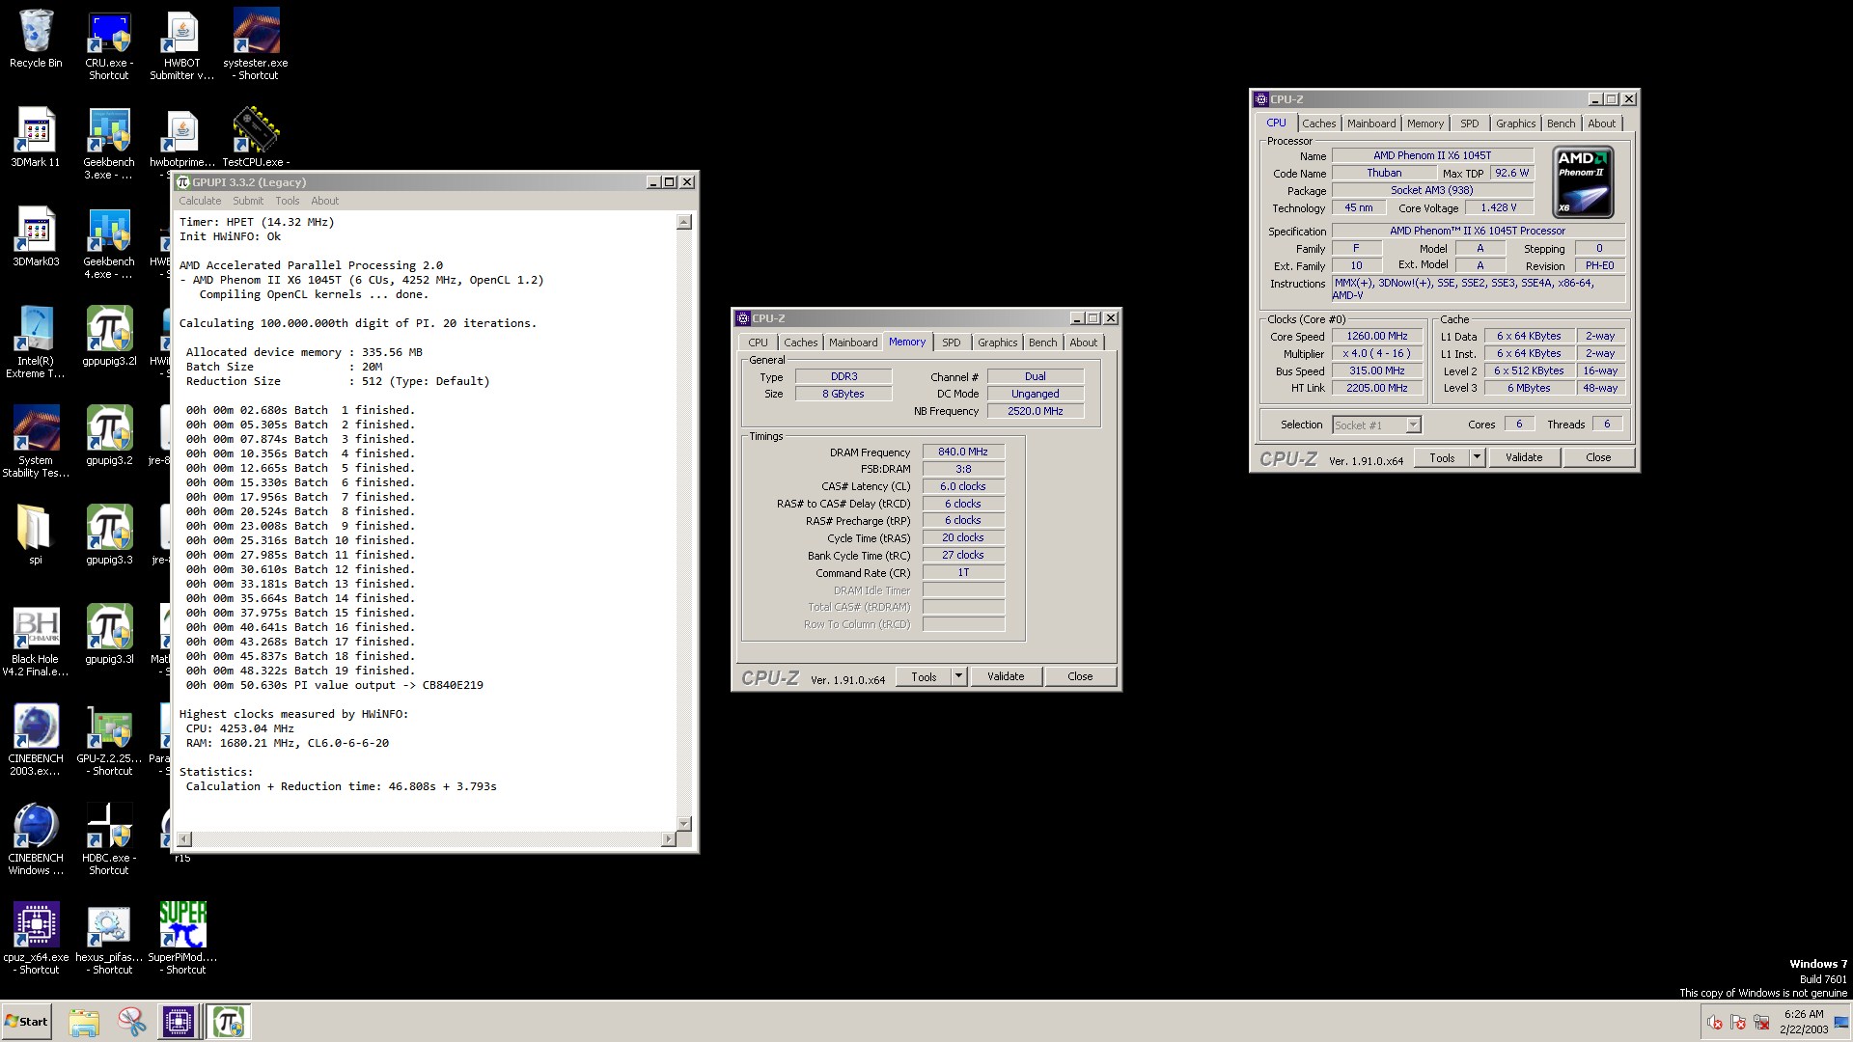Launch gppupig3.2l desktop icon
This screenshot has width=1853, height=1042.
coord(108,336)
